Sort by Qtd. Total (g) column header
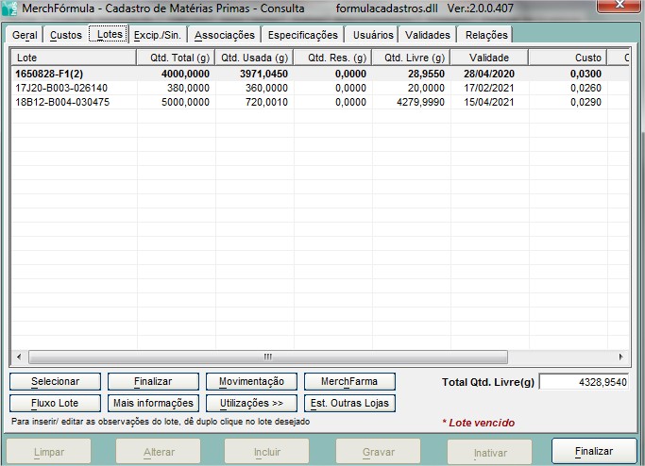 tap(177, 58)
